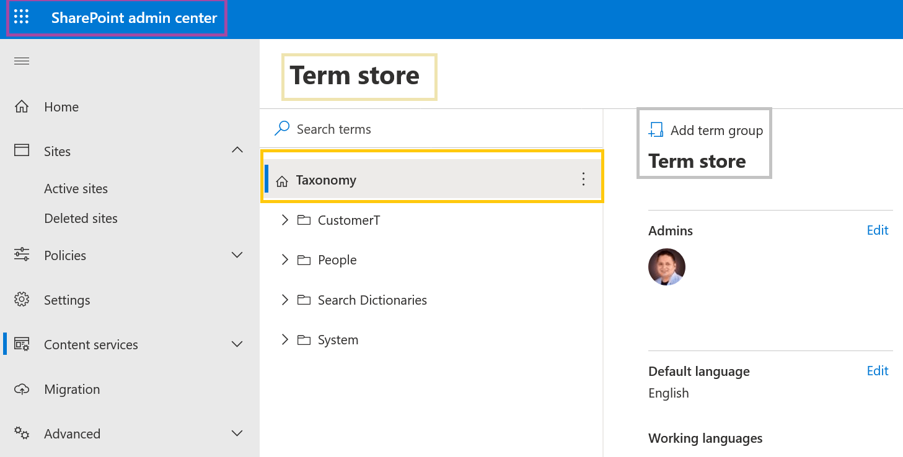Viewport: 903px width, 457px height.
Task: Collapse the navigation hamburger menu
Action: pos(22,61)
